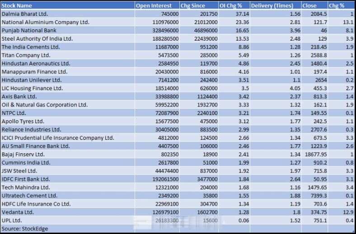Image resolution: width=356 pixels, height=234 pixels.
Task: Select Chg Since value 22439000
Action: click(206, 39)
